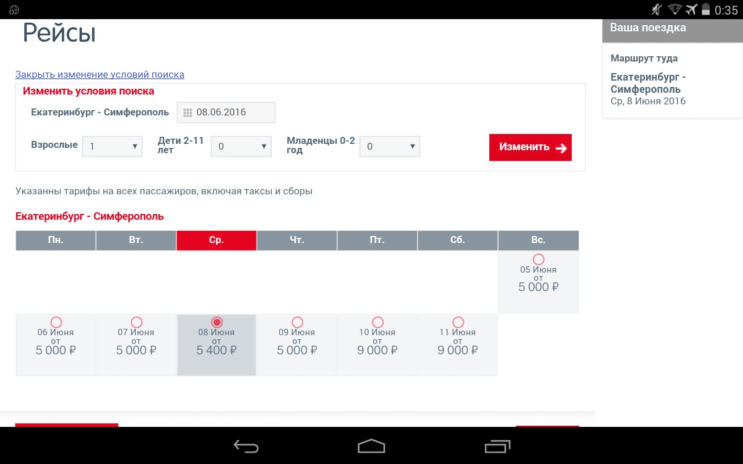The image size is (743, 464).
Task: Click the 5 000 ₽ price on 05 Июня
Action: pos(538,287)
